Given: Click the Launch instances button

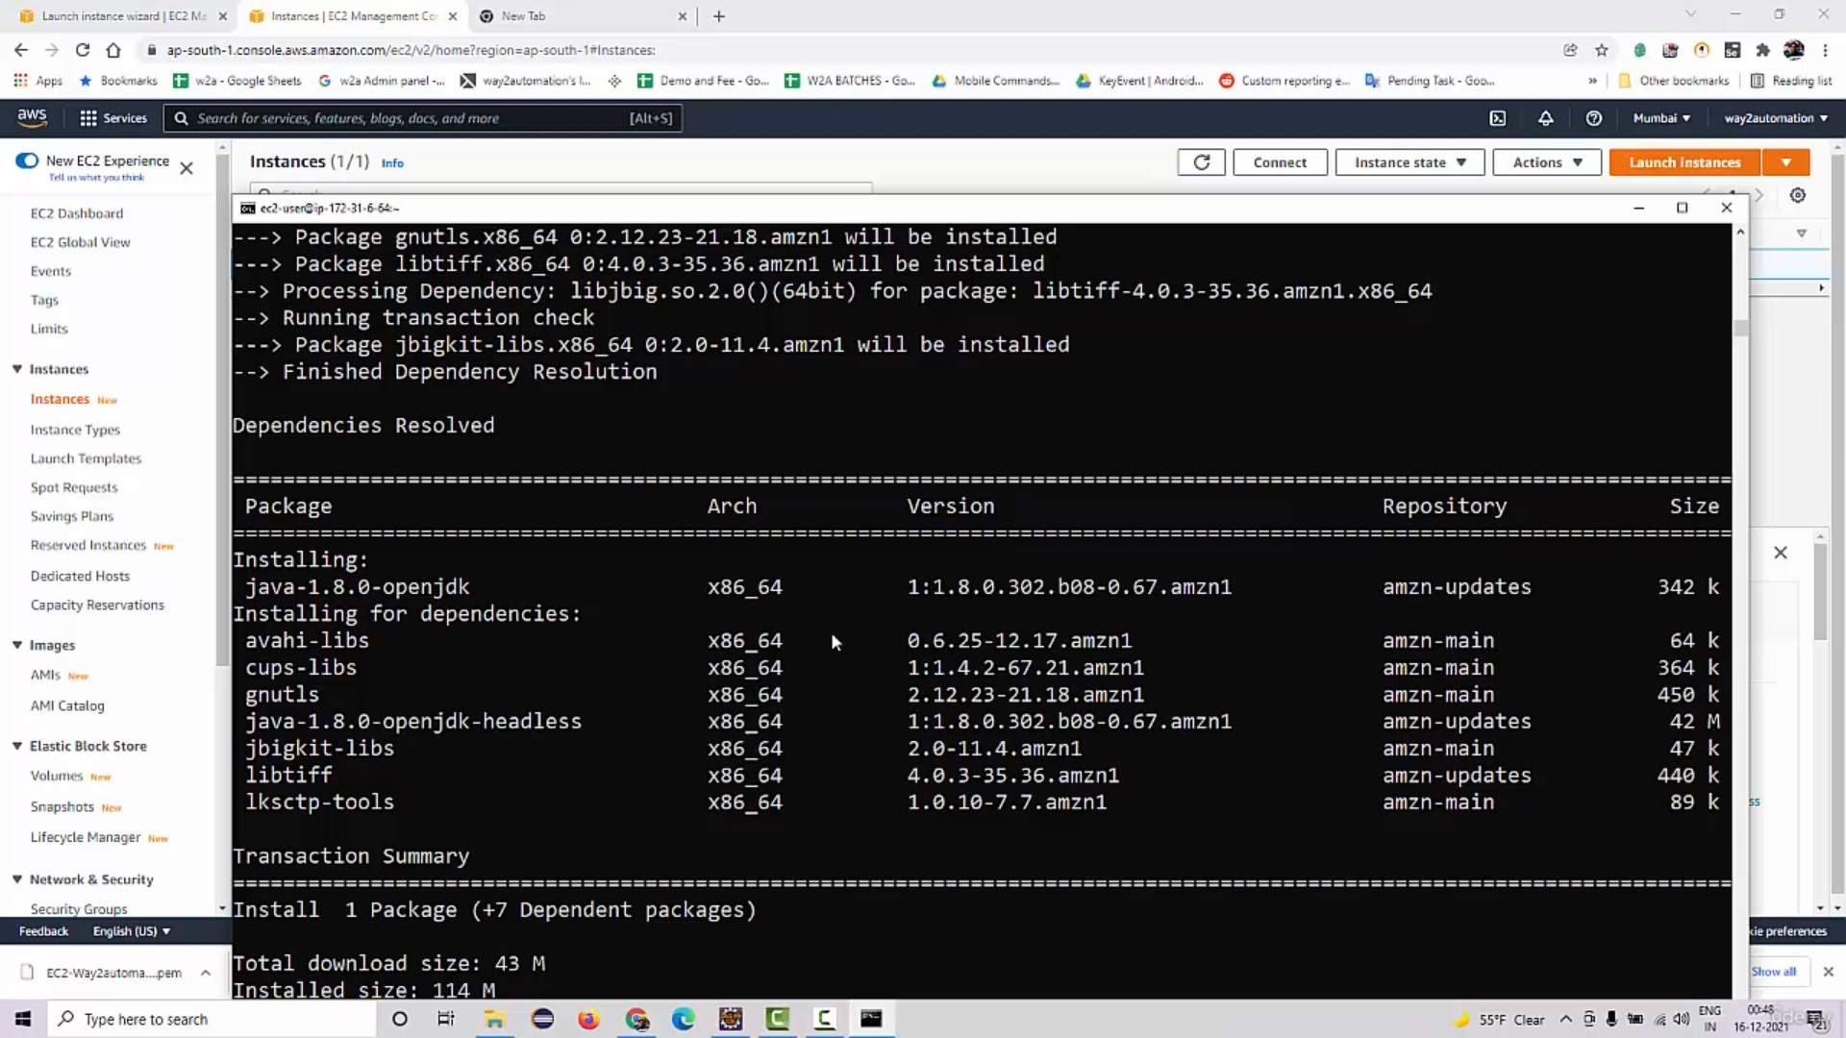Looking at the screenshot, I should point(1684,162).
